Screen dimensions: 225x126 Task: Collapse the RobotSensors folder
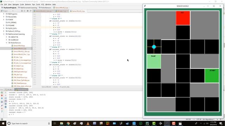pyautogui.click(x=6, y=43)
